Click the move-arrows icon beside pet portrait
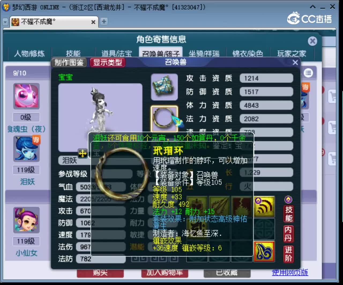 (x=83, y=154)
